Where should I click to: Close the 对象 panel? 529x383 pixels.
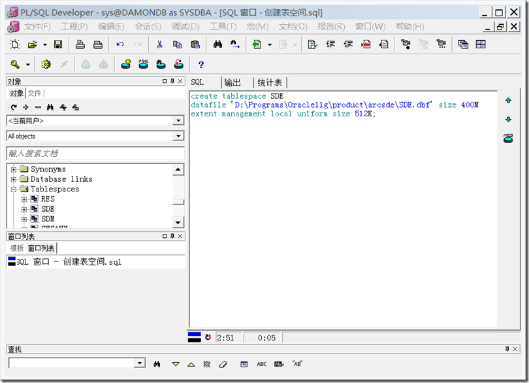click(180, 81)
